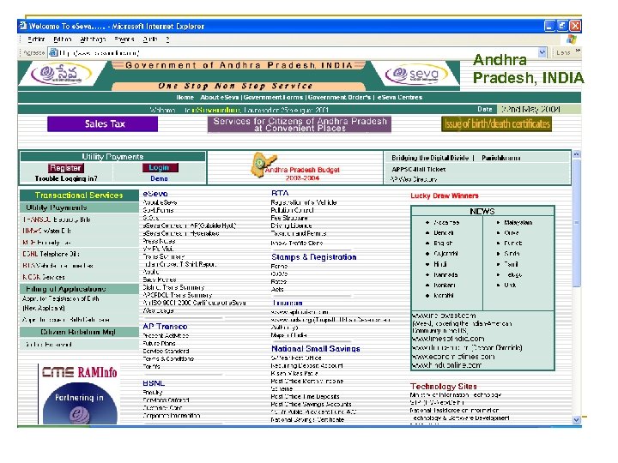
Task: Open the APPSC-Hall Ticket link
Action: [419, 169]
